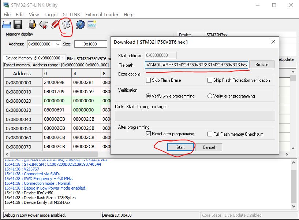Enable Skip Flash Erase checkbox
This screenshot has width=299, height=220.
(148, 80)
